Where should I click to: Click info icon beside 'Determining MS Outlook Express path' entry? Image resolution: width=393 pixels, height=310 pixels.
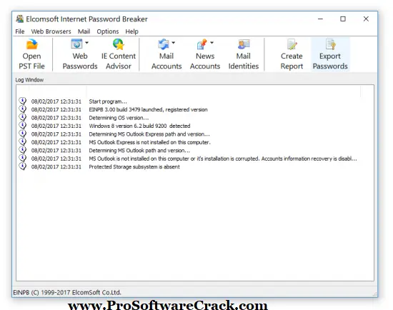[x=23, y=134]
